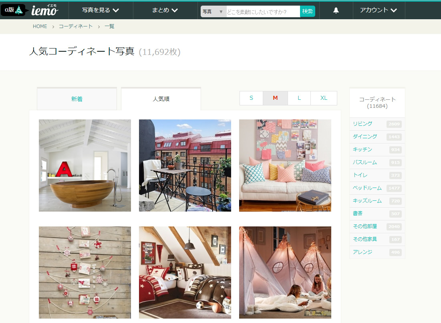This screenshot has width=441, height=323.
Task: Click the 人気コーディネート写真 heading
Action: point(82,51)
